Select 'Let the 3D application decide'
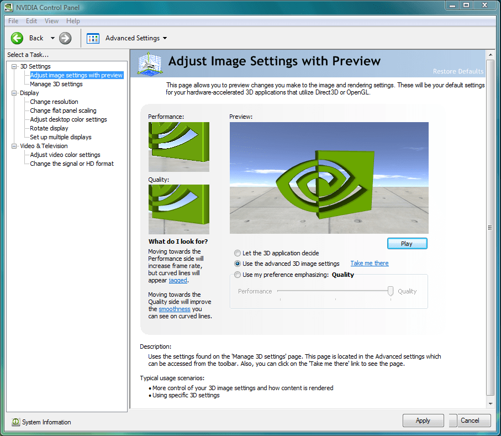 [237, 253]
